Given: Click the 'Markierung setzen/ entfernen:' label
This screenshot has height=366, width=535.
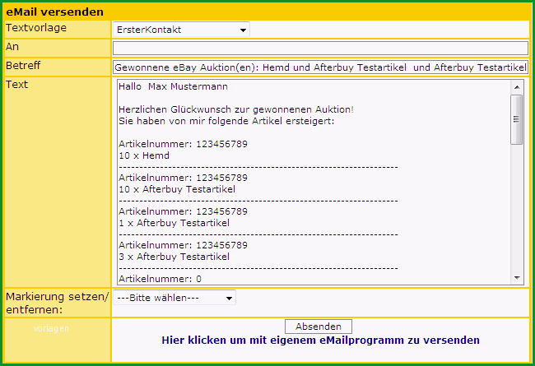Looking at the screenshot, I should click(58, 303).
